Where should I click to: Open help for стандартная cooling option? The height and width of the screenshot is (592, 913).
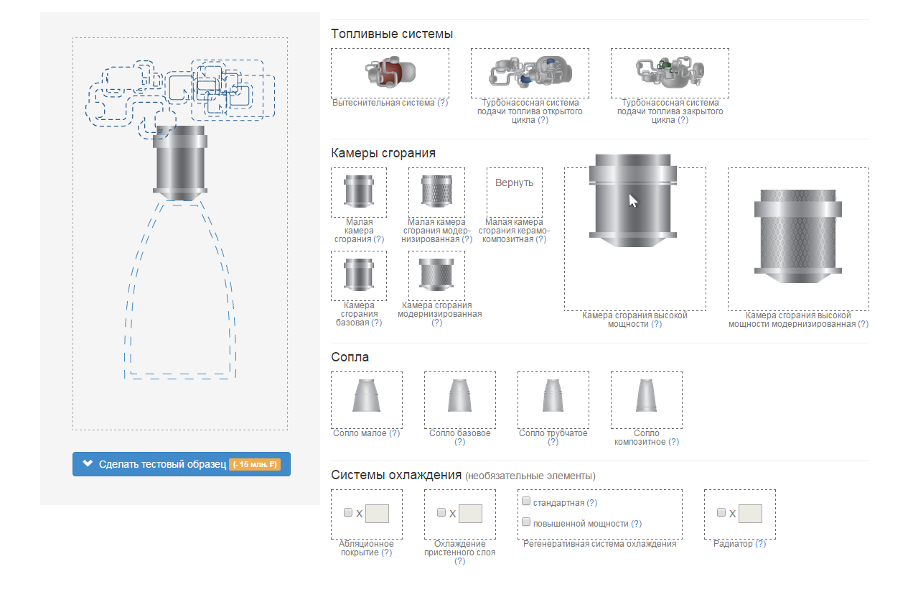click(x=592, y=503)
